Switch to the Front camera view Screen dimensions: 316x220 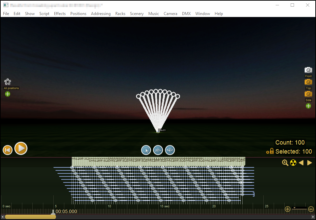[x=308, y=70]
